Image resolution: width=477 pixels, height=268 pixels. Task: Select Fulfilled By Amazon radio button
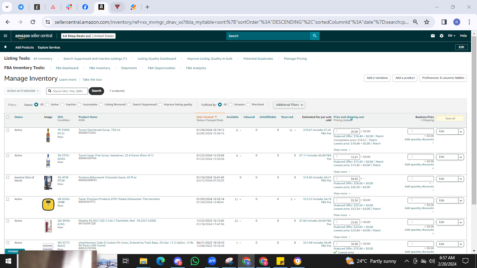pos(230,104)
